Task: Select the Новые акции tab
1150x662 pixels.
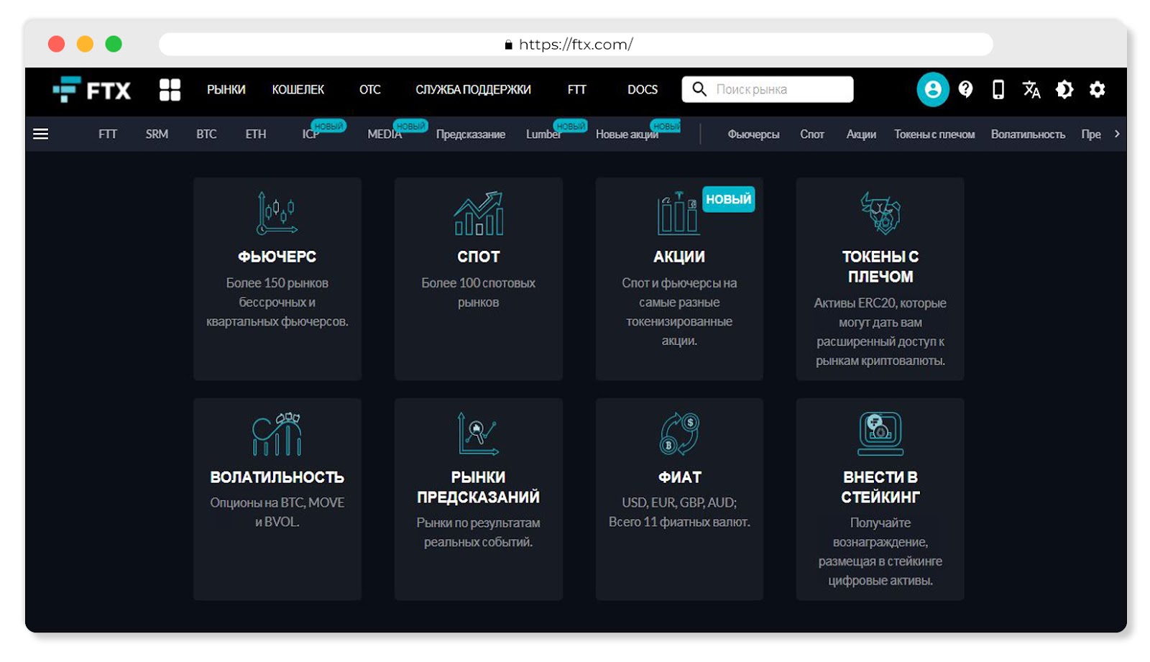Action: (627, 134)
